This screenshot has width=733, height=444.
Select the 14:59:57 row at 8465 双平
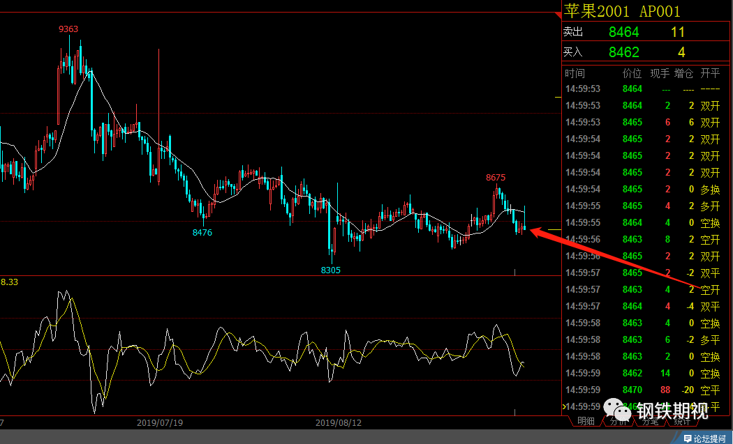click(643, 273)
